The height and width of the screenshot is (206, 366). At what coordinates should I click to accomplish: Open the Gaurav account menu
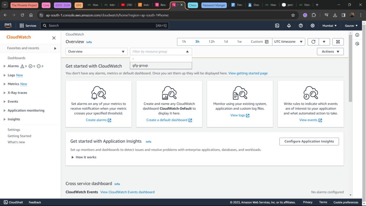pyautogui.click(x=351, y=26)
